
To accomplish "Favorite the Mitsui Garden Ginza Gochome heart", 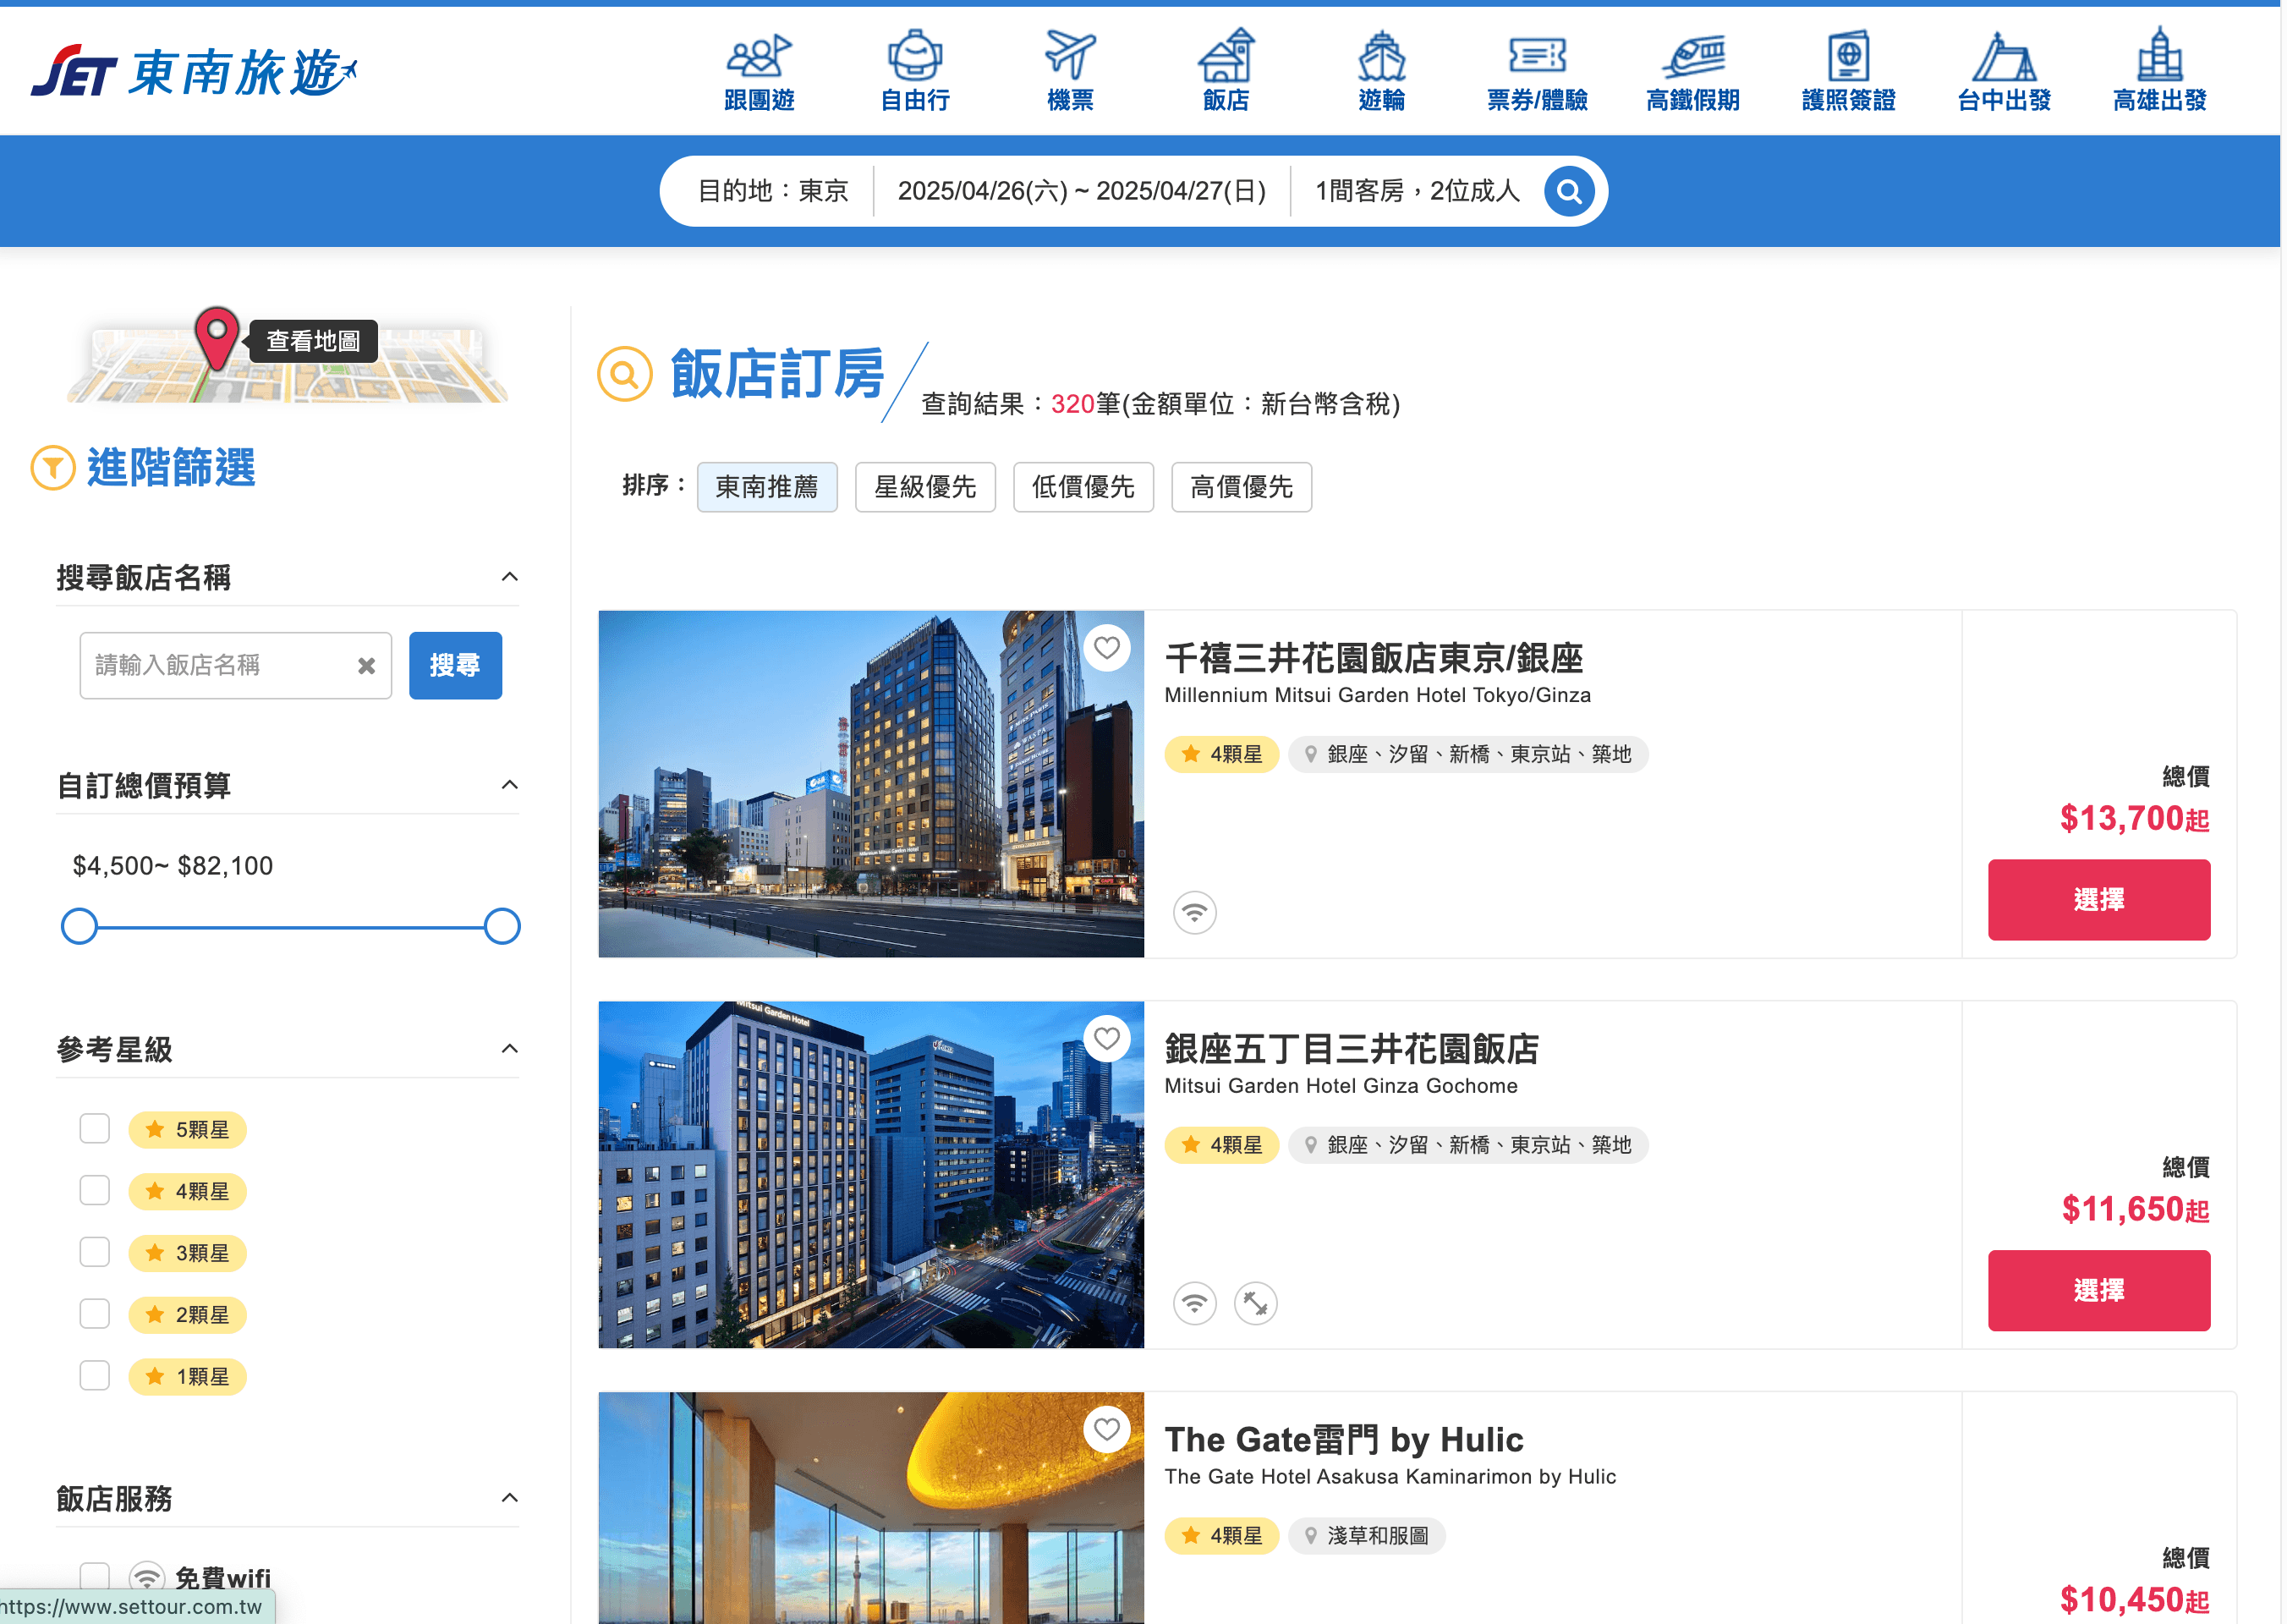I will (x=1106, y=1039).
